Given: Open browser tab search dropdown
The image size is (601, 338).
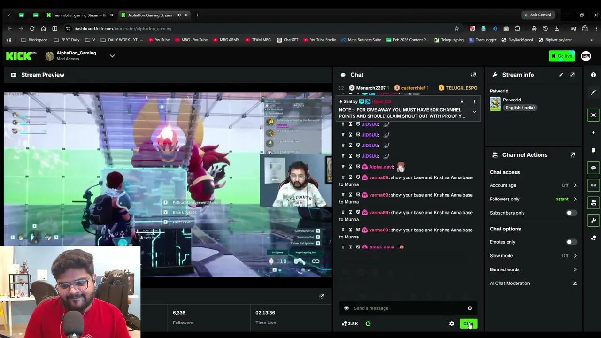Looking at the screenshot, I should pos(8,15).
